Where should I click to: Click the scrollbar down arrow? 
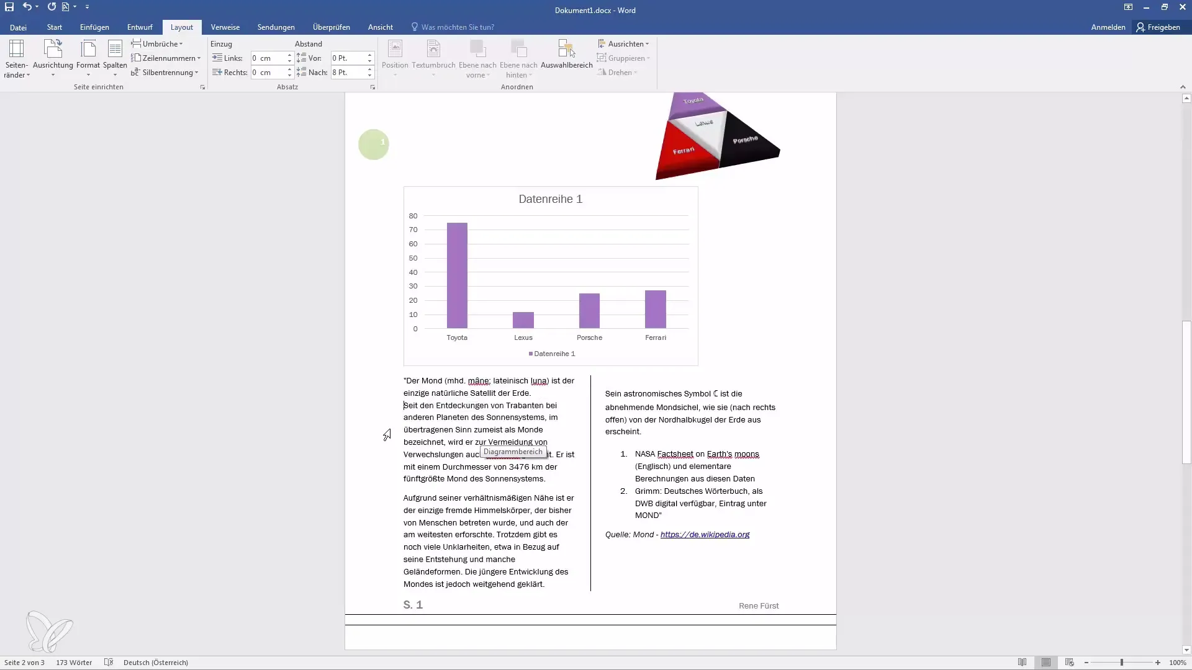tap(1186, 650)
